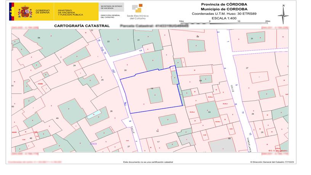
Task: Click the north arrow compass symbol
Action: pyautogui.click(x=283, y=14)
